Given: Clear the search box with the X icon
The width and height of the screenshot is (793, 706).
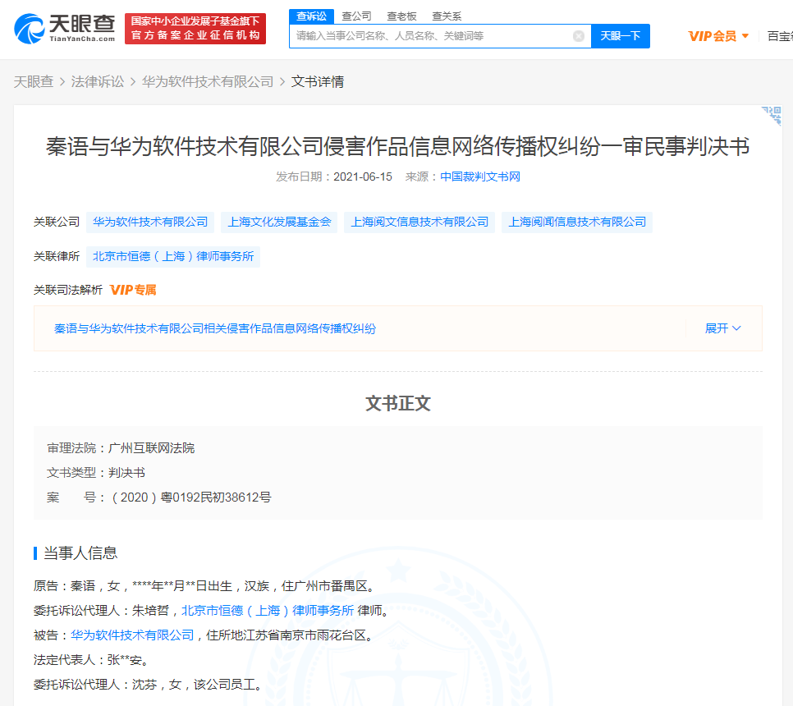Looking at the screenshot, I should [579, 36].
